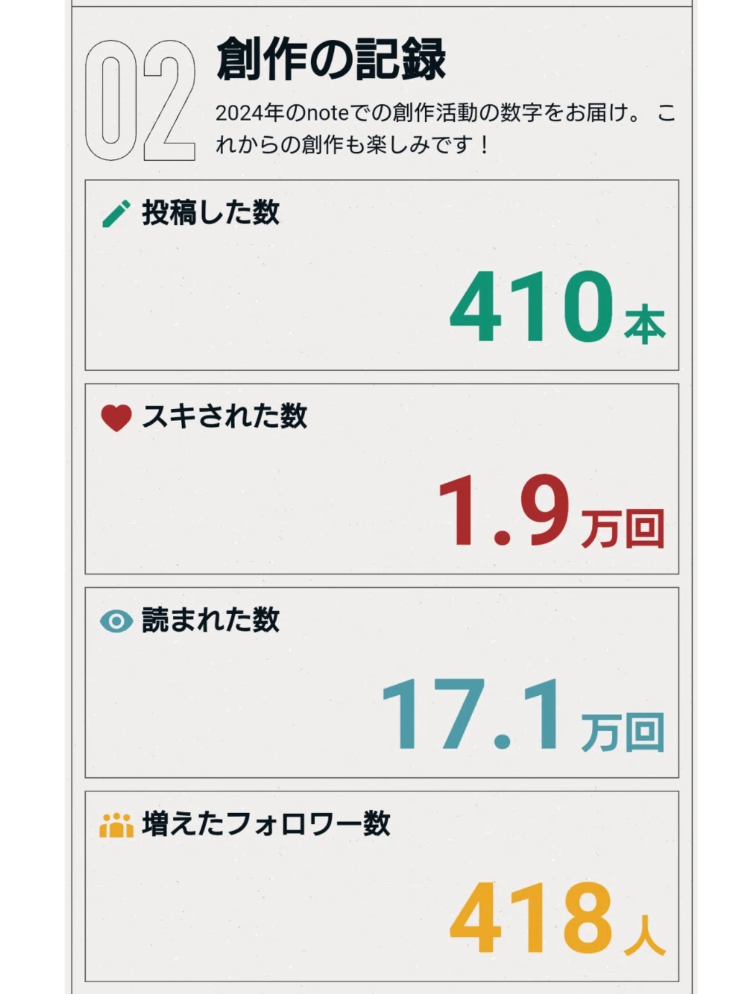Click the 本 unit beside 410
Screen dimensions: 746x994
tap(645, 324)
